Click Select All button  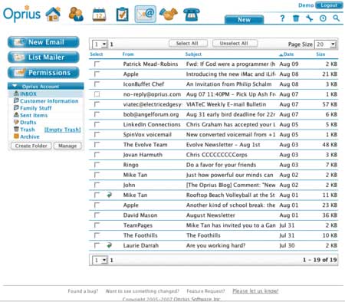[187, 44]
